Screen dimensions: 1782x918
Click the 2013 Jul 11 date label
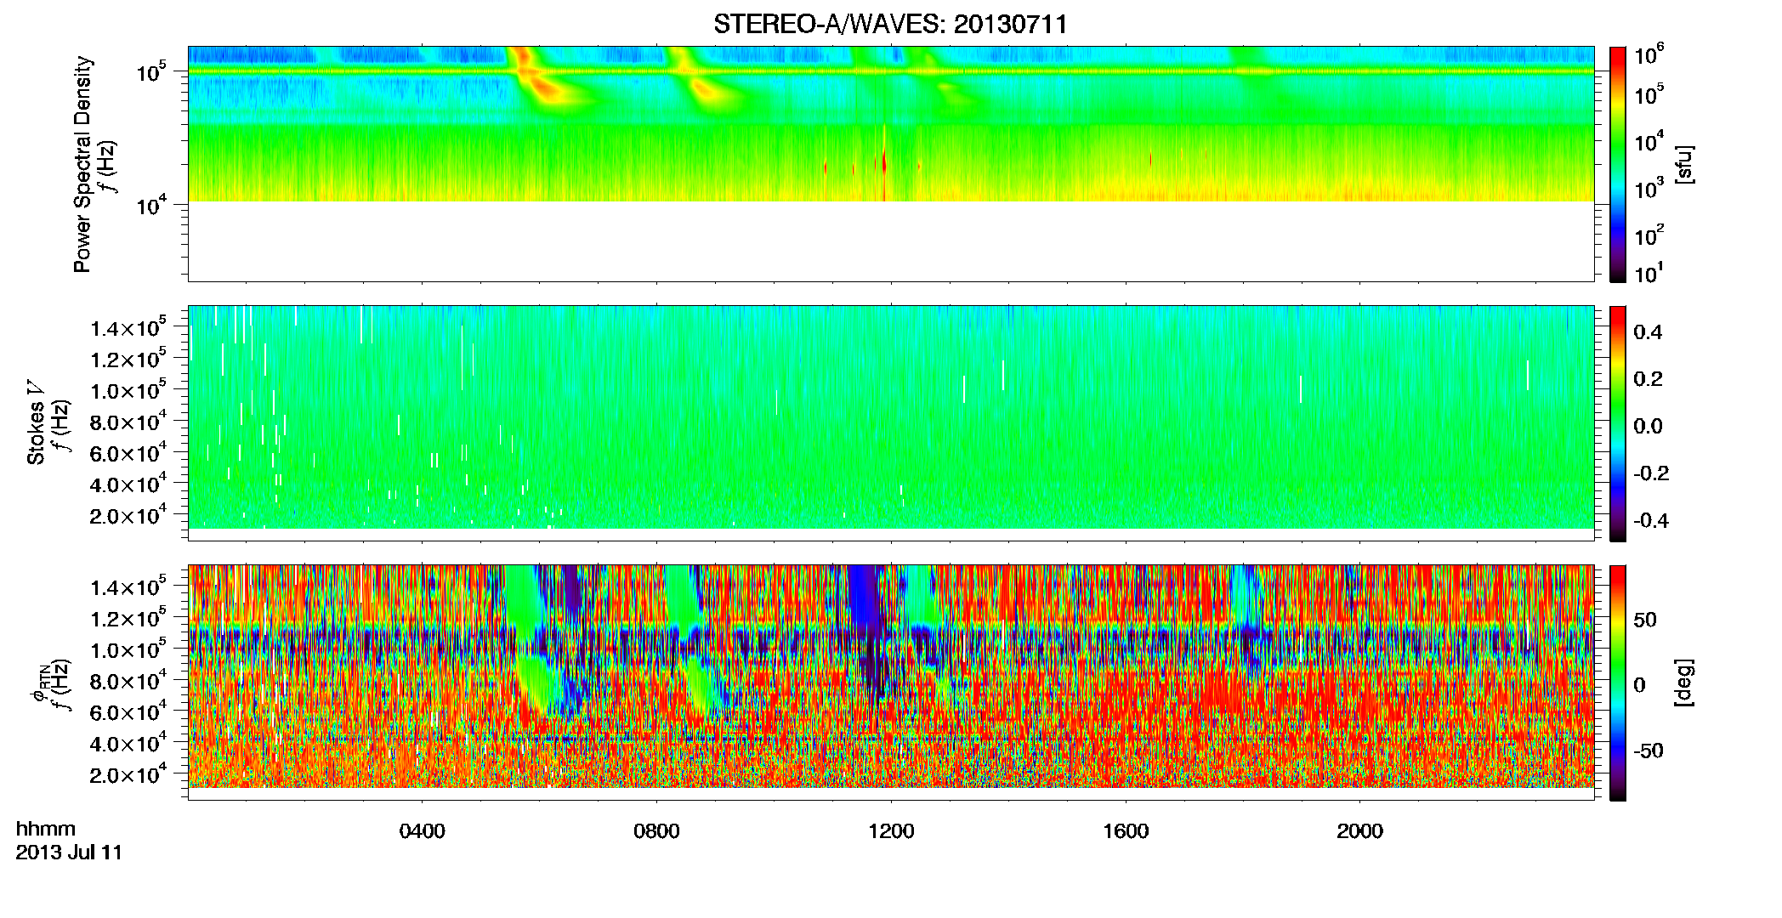[69, 853]
